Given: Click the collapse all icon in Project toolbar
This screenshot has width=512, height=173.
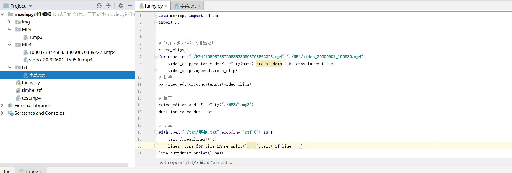Looking at the screenshot, I should pos(108,6).
